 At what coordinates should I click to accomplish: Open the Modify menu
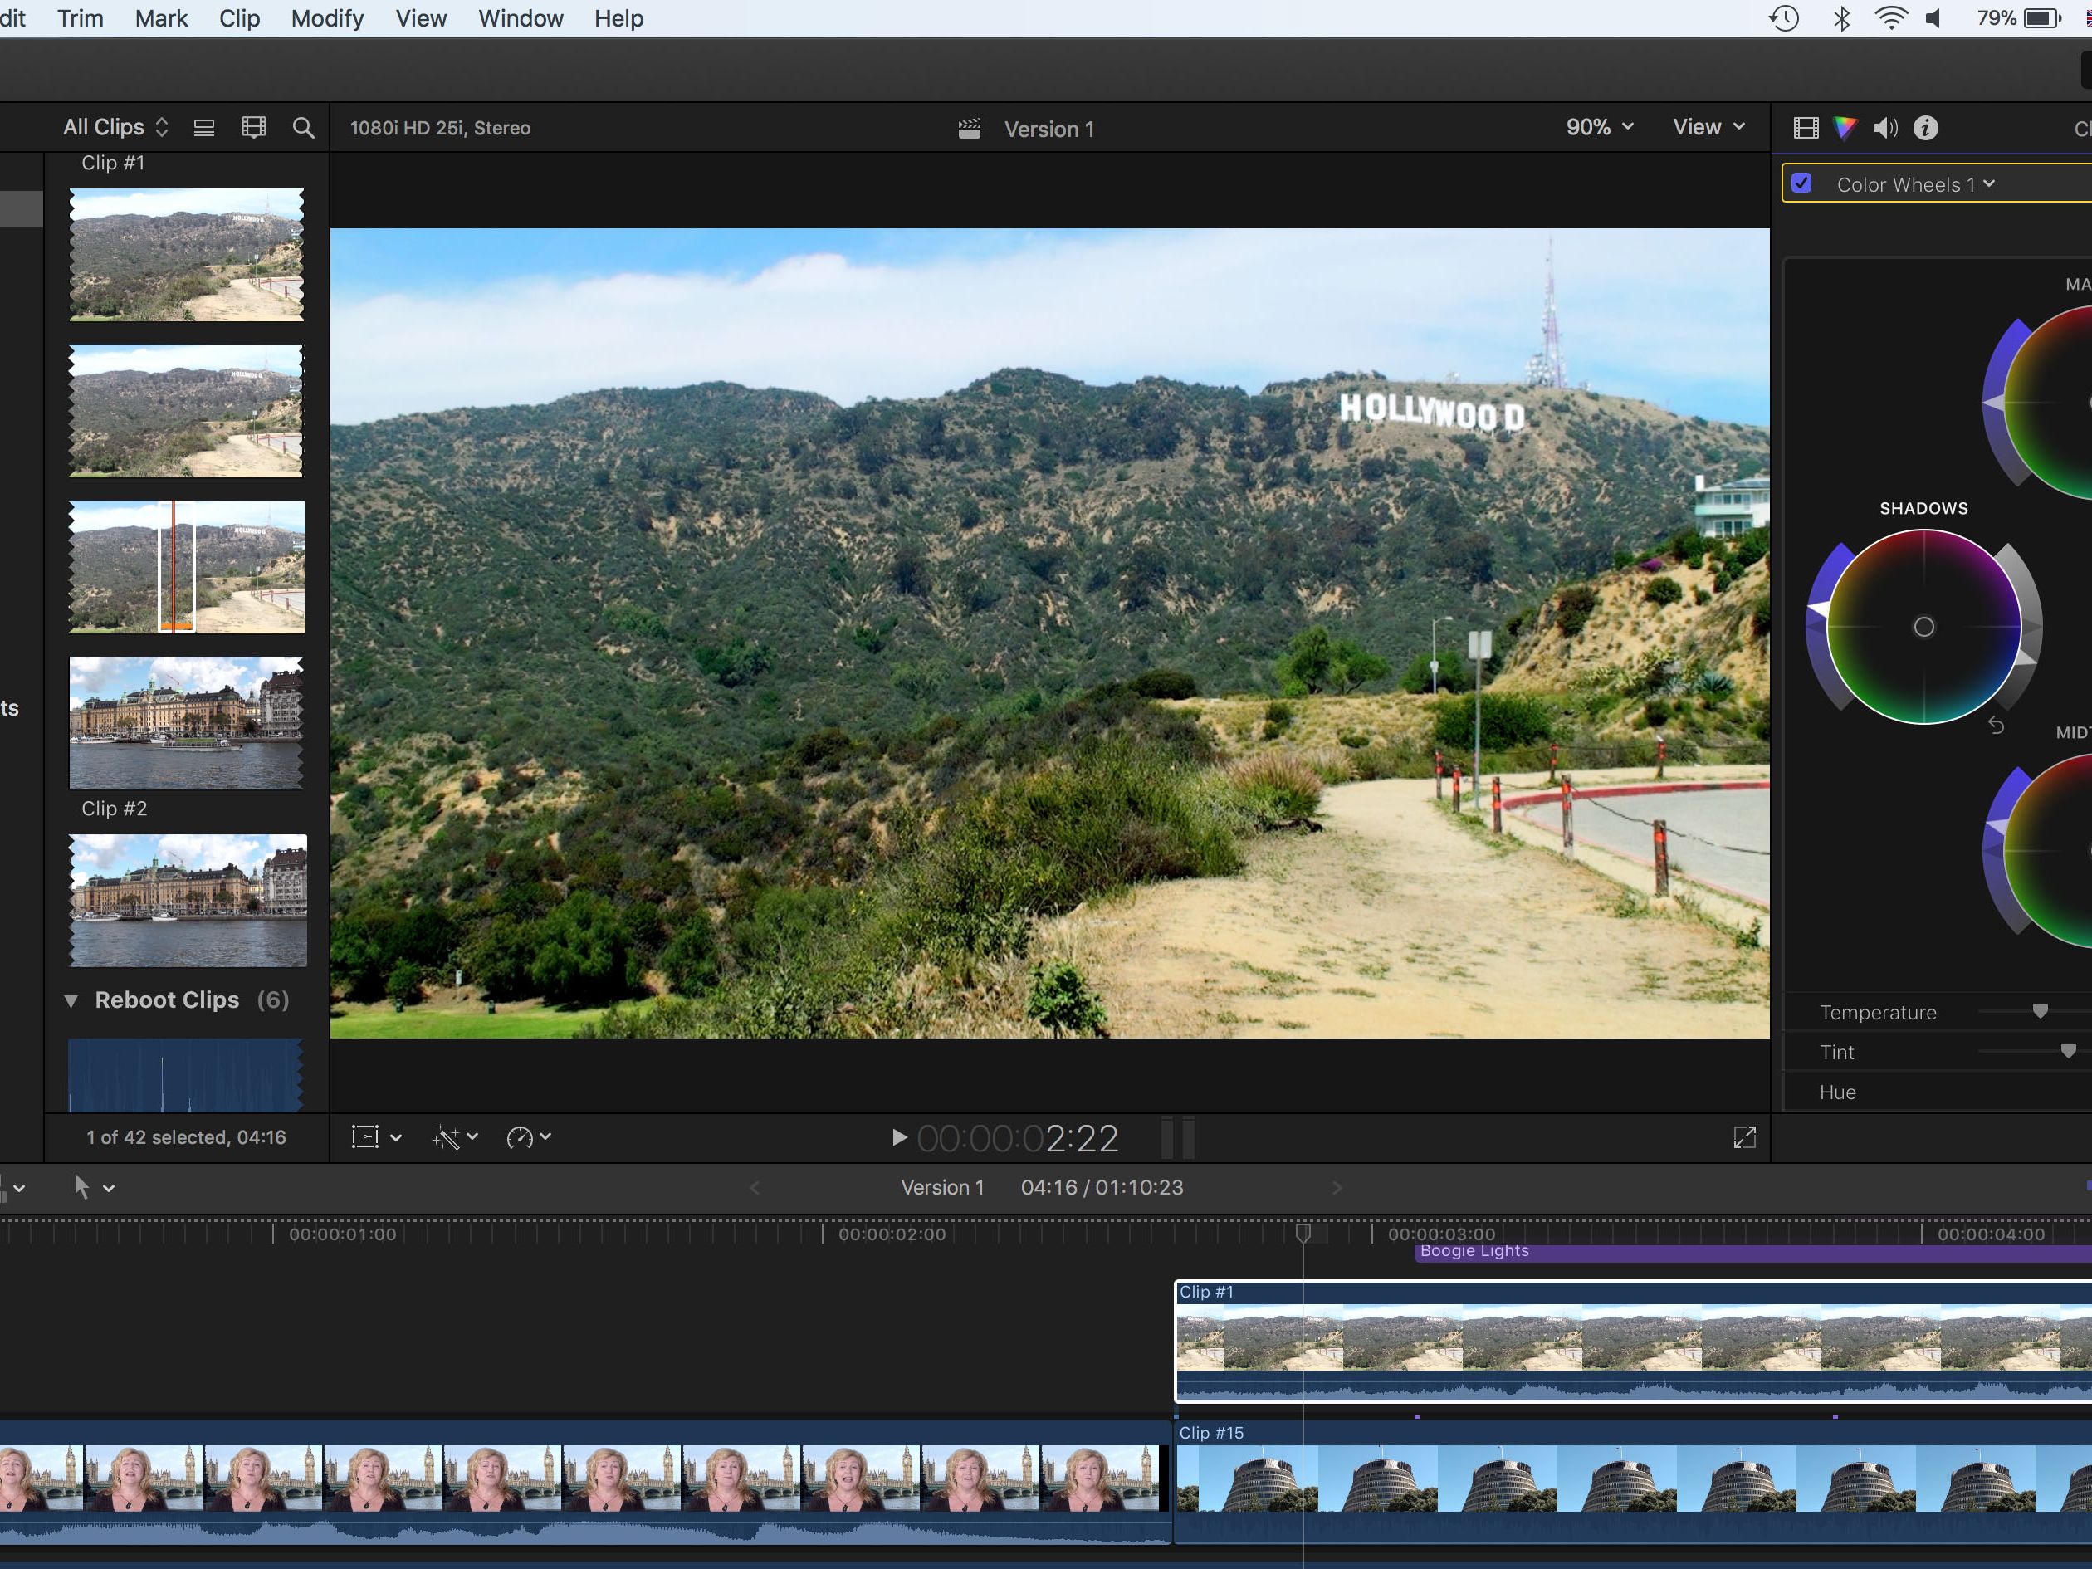click(326, 18)
